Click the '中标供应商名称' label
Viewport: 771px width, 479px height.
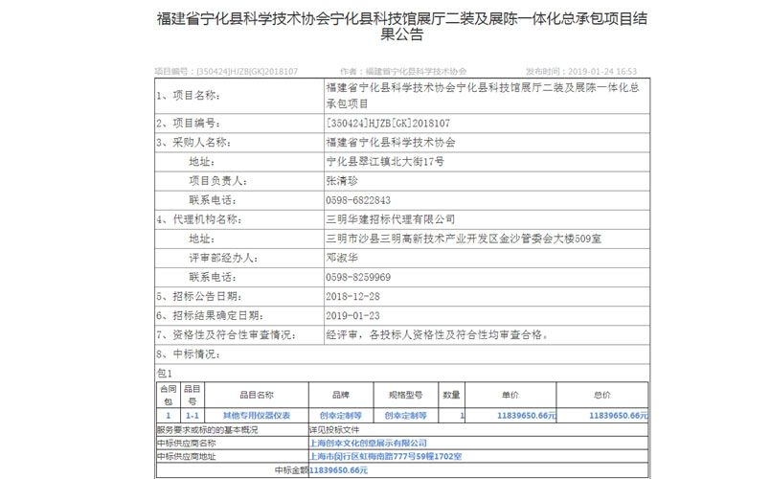pos(186,444)
